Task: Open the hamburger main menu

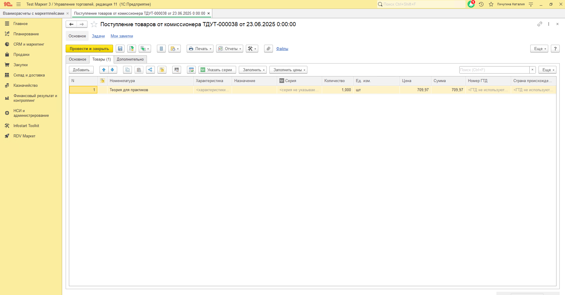Action: (x=19, y=4)
